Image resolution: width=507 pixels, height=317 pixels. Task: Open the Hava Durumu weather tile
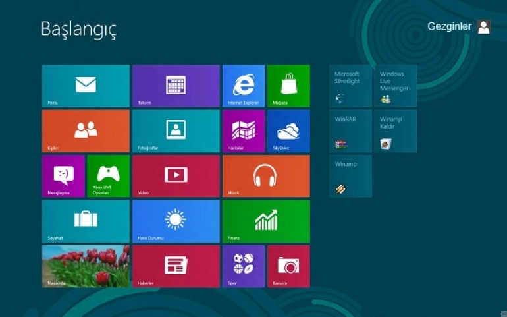coord(176,221)
